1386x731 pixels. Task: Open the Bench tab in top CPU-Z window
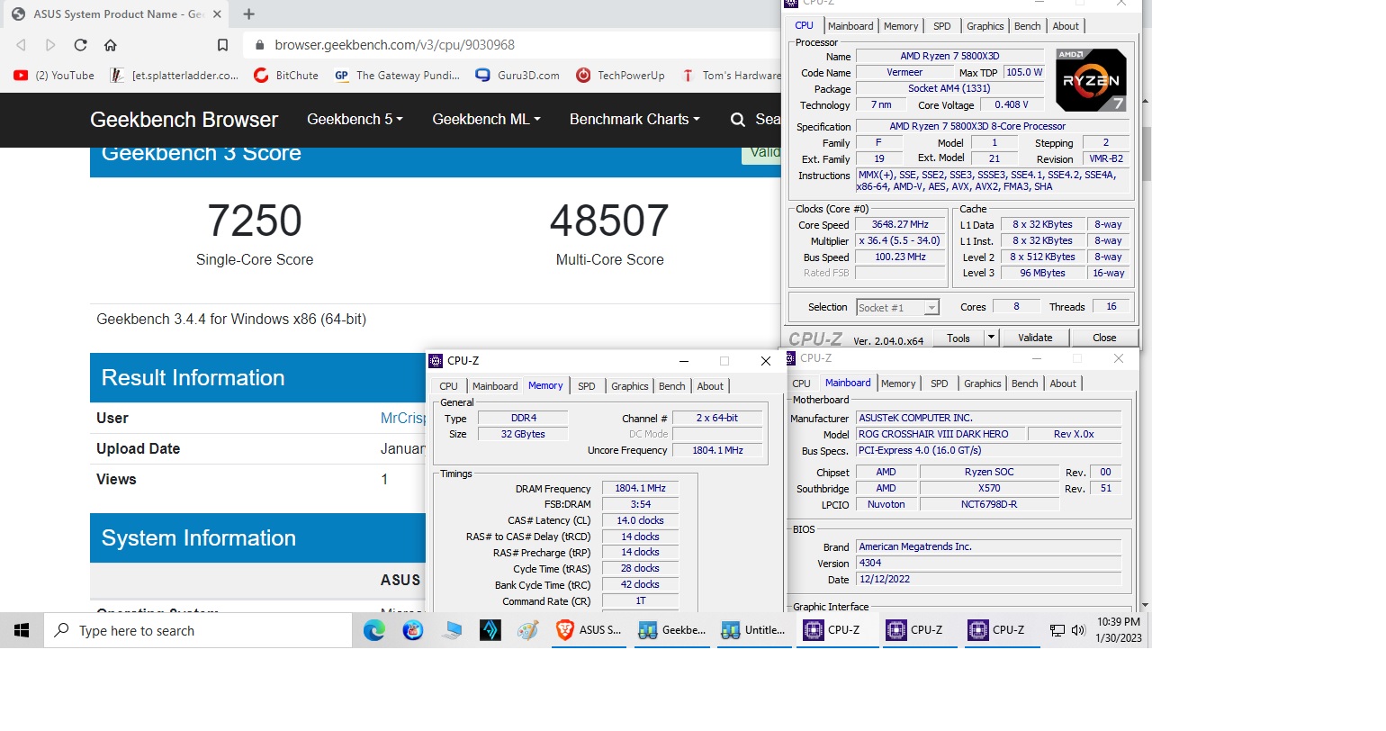1027,26
